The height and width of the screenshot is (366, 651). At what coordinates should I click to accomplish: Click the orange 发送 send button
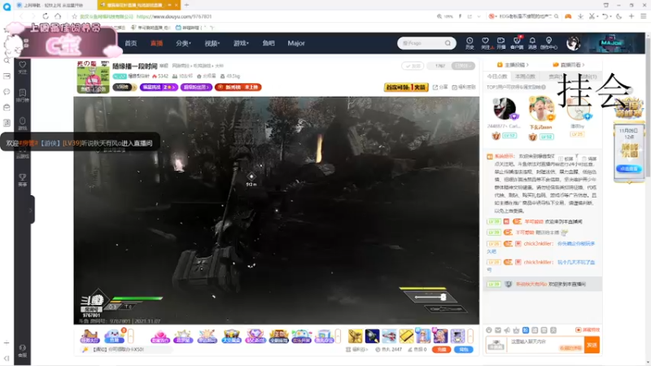pyautogui.click(x=592, y=345)
